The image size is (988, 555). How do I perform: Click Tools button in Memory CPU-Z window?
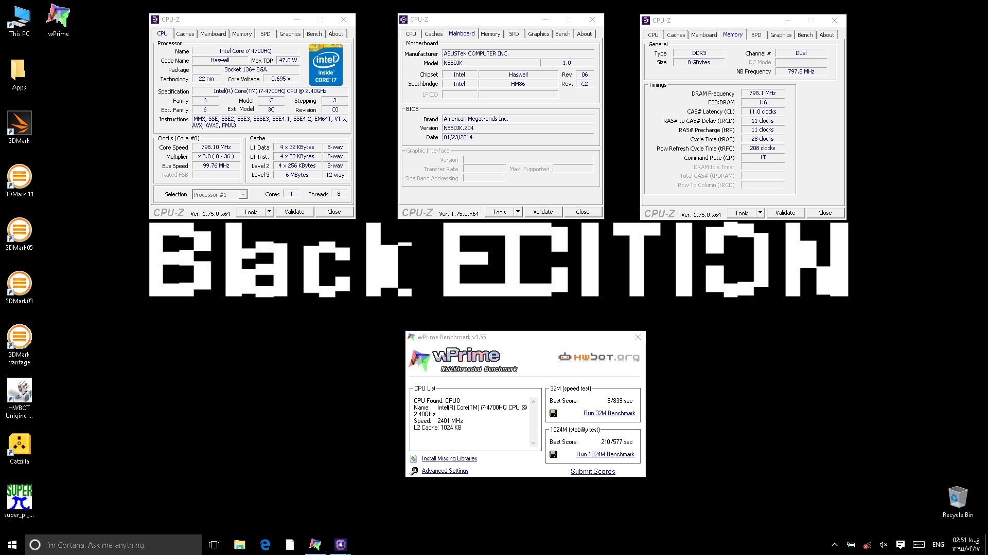point(742,213)
